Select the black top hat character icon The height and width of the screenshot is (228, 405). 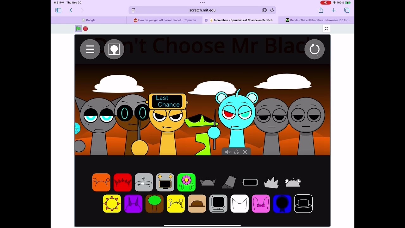point(303,204)
